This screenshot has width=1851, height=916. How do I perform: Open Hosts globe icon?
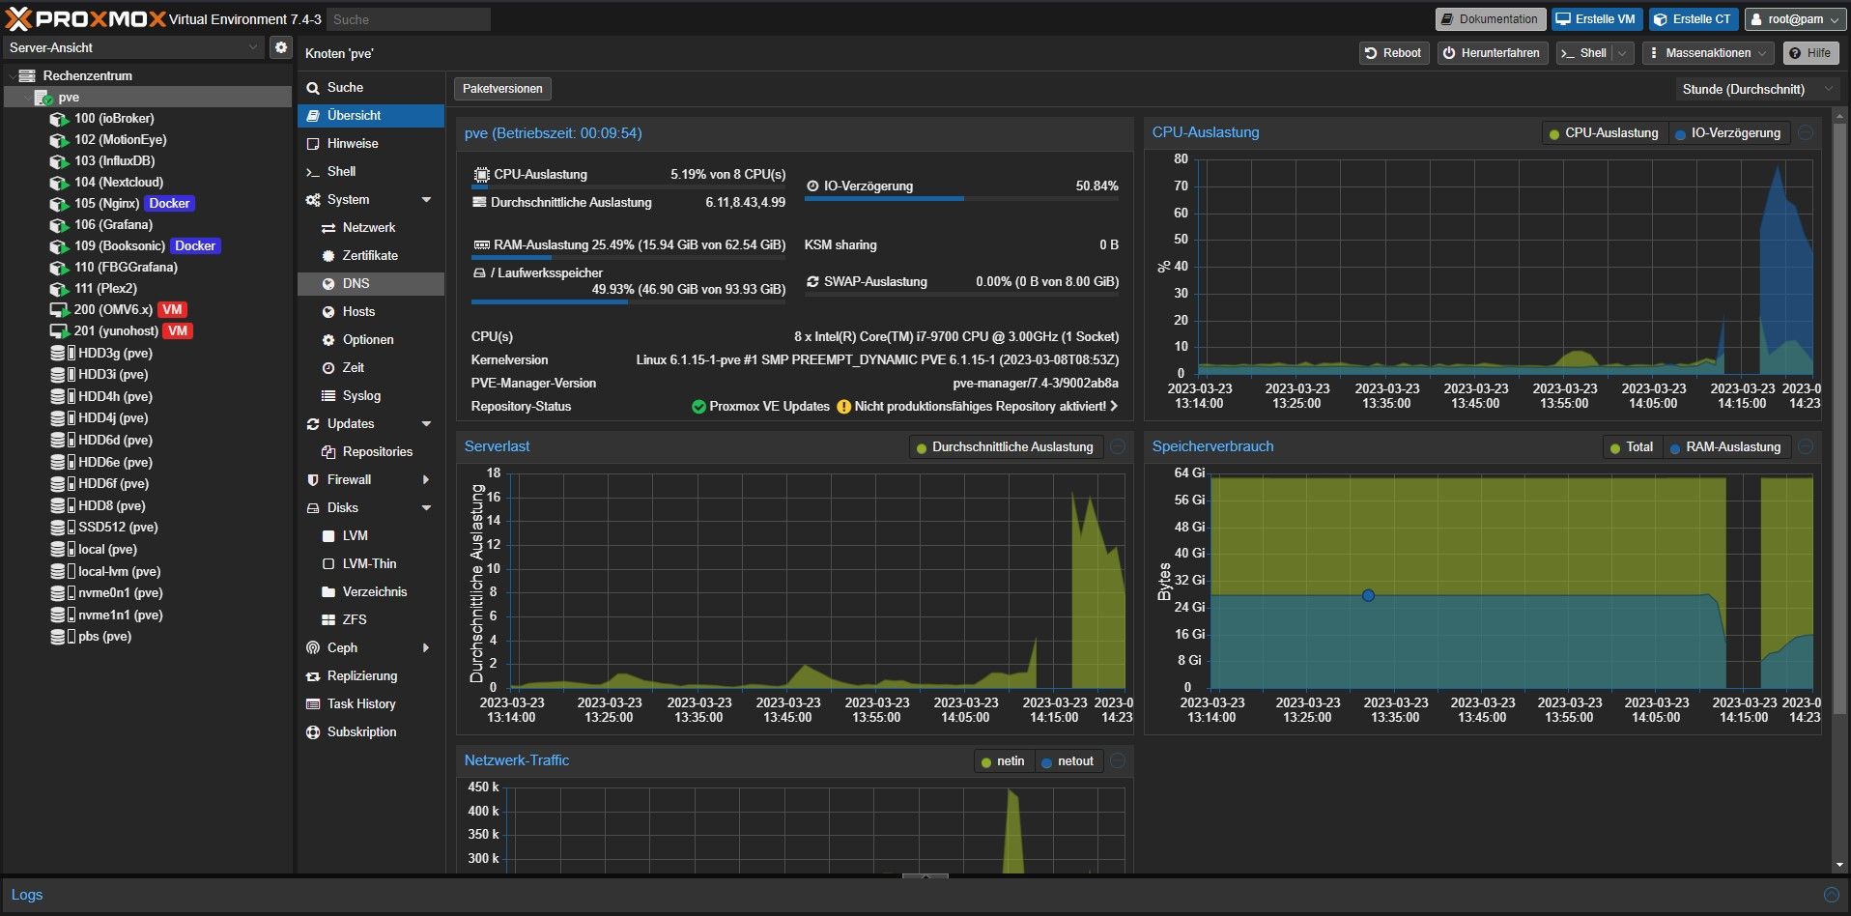click(328, 312)
